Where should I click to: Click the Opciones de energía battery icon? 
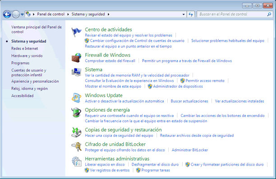point(76,112)
